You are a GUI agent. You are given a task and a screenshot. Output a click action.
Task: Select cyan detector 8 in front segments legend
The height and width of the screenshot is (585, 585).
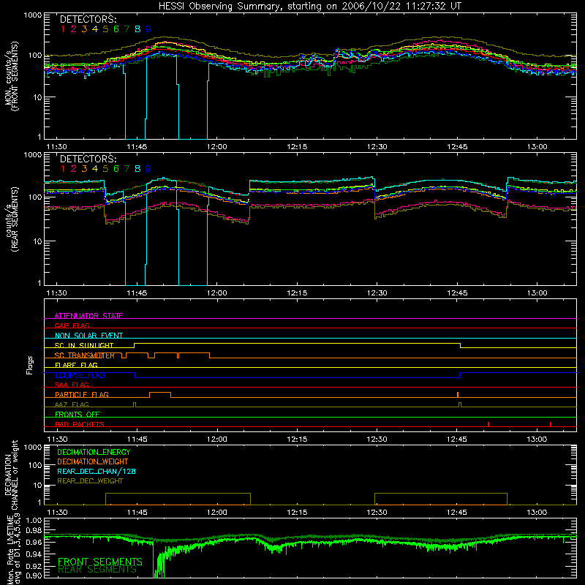[x=137, y=29]
